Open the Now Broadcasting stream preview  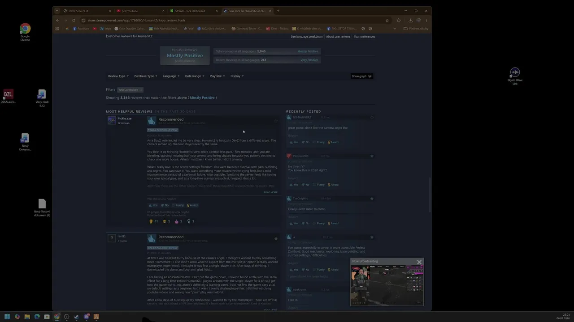387,285
